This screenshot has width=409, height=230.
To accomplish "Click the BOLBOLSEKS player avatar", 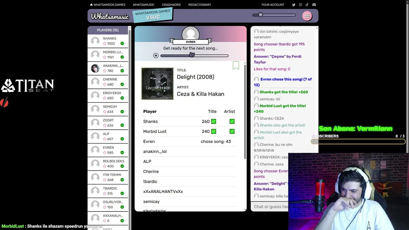I will click(x=95, y=164).
